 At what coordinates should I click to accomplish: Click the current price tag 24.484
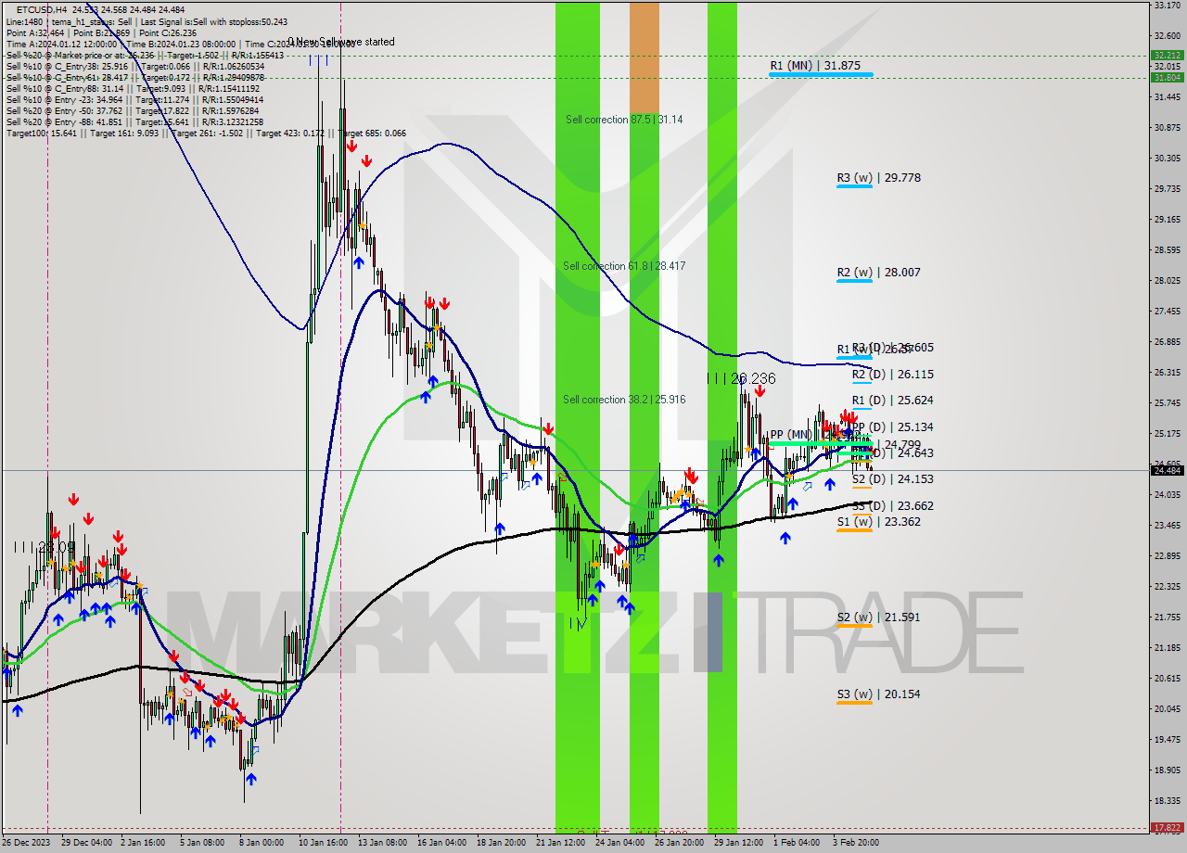(1167, 470)
